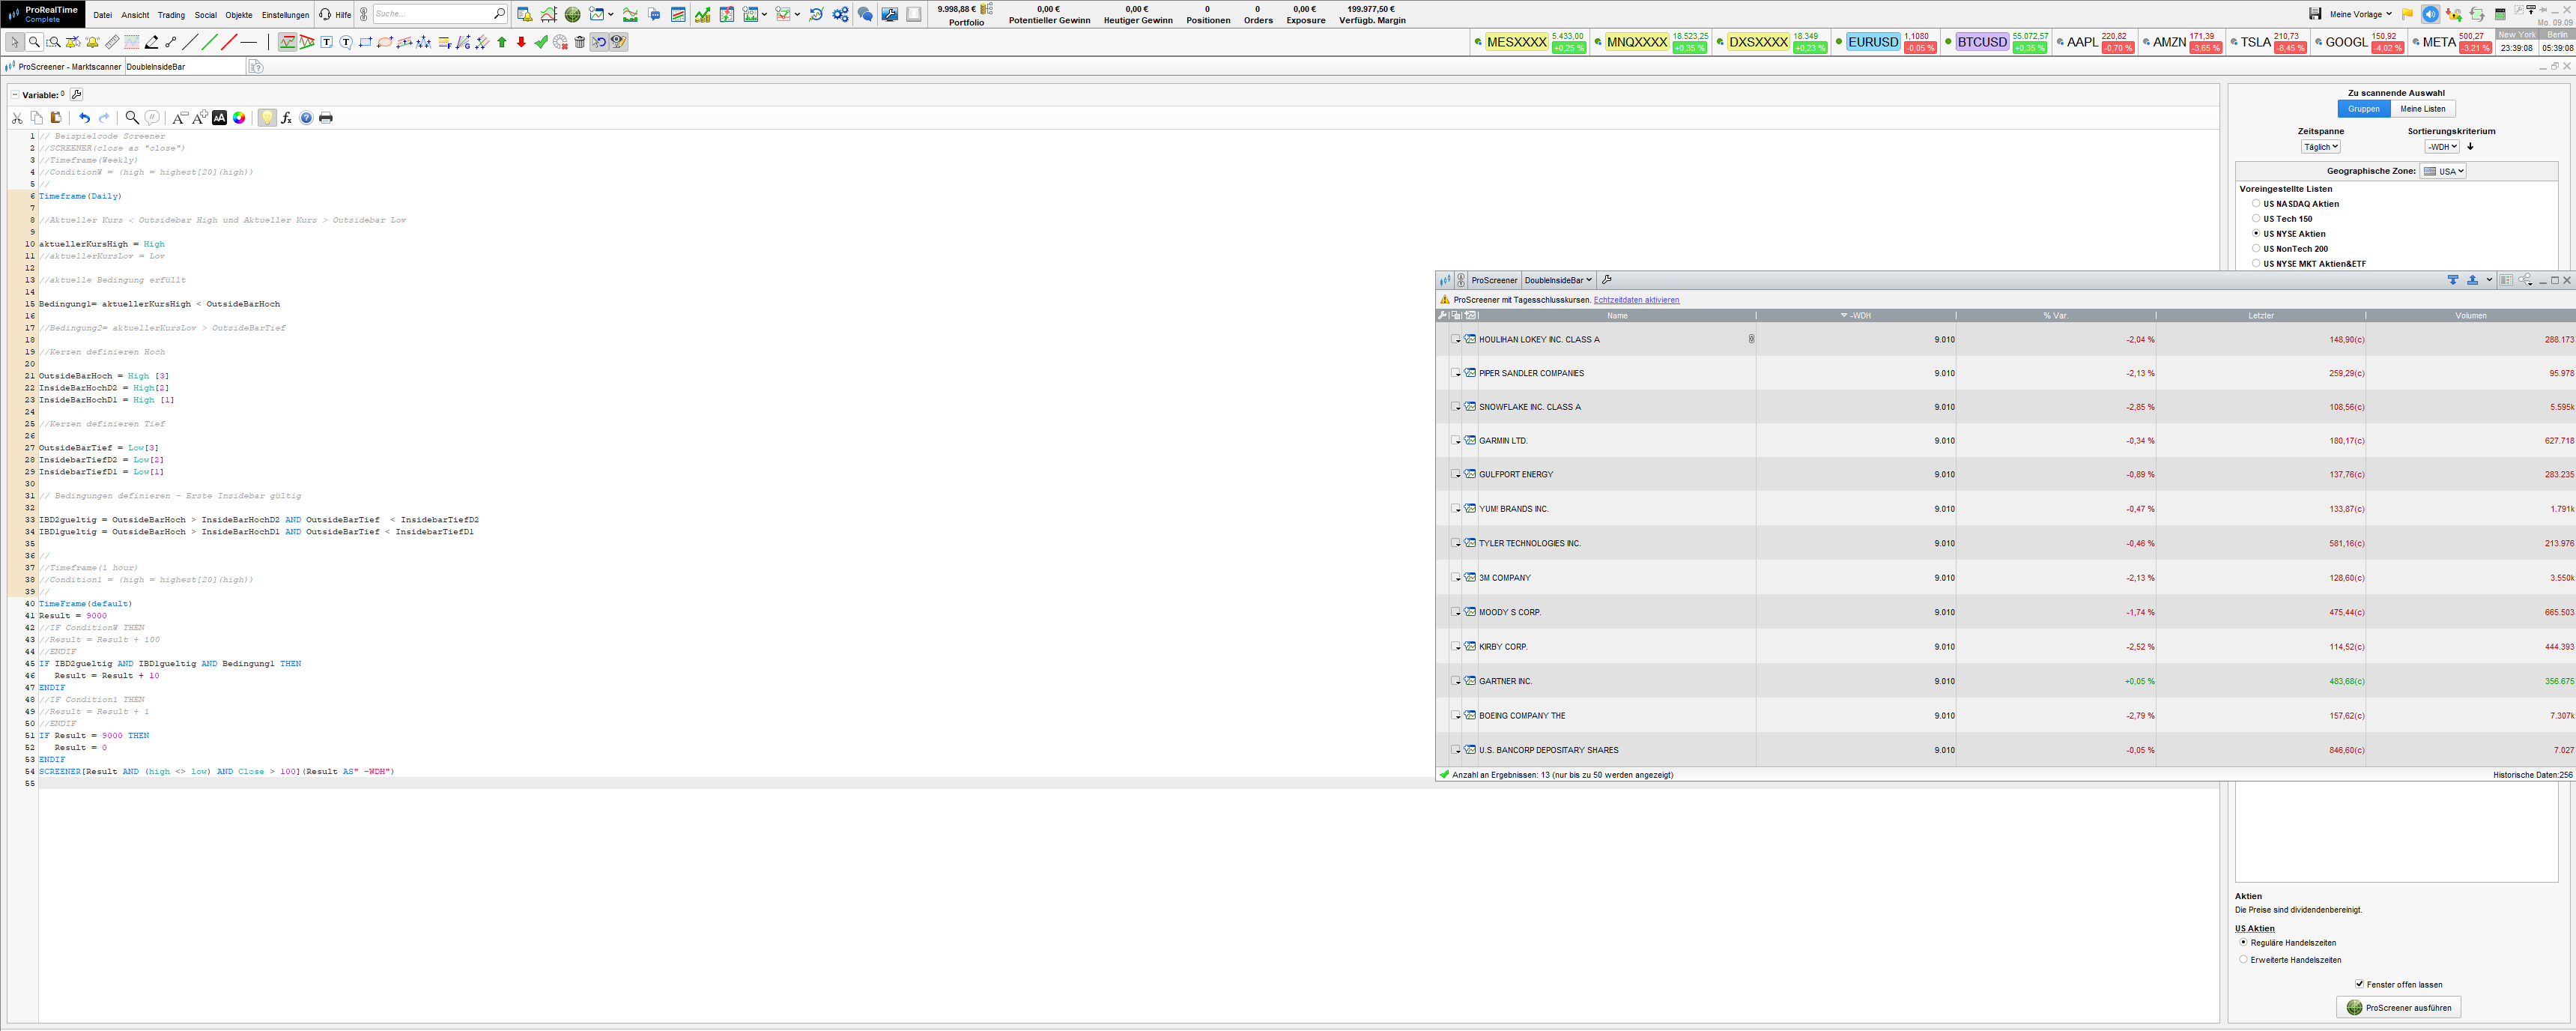This screenshot has width=2576, height=1031.
Task: Click the print code icon
Action: click(325, 118)
